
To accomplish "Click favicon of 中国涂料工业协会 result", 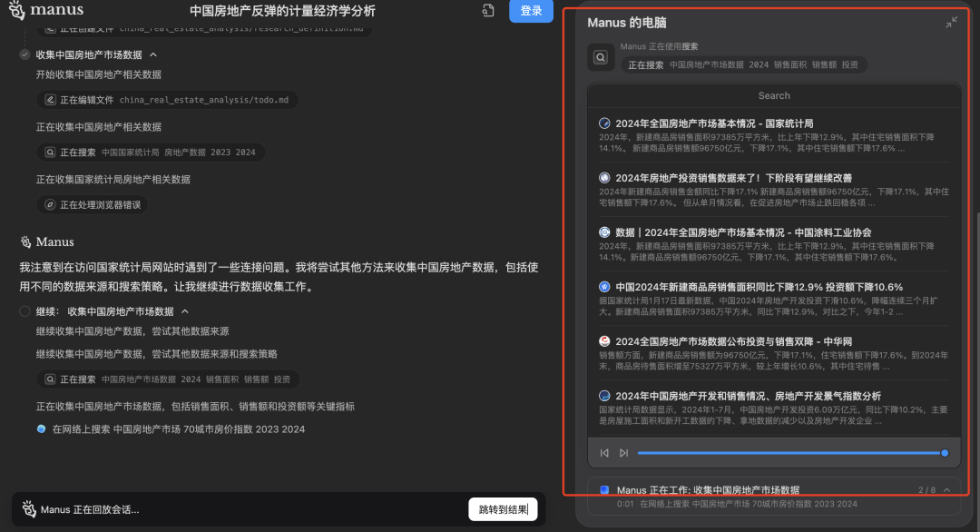I will 604,232.
